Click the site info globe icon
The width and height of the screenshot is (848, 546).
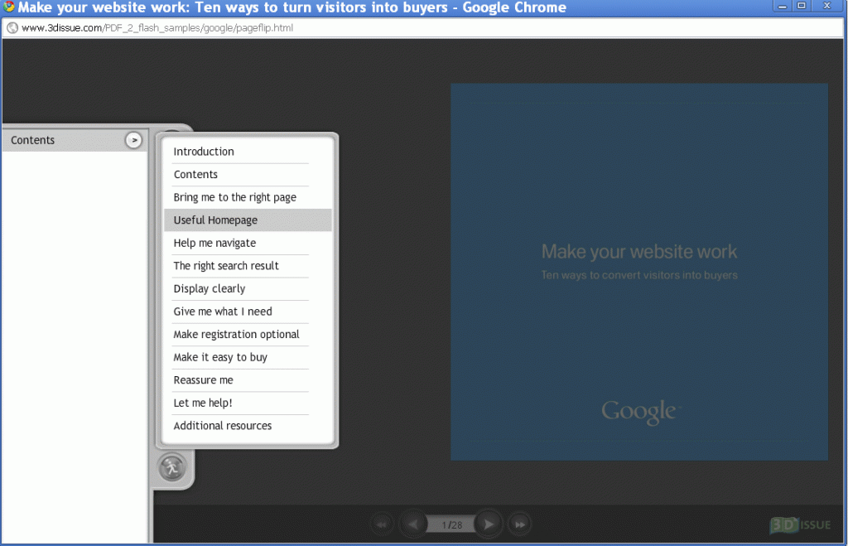pyautogui.click(x=12, y=28)
